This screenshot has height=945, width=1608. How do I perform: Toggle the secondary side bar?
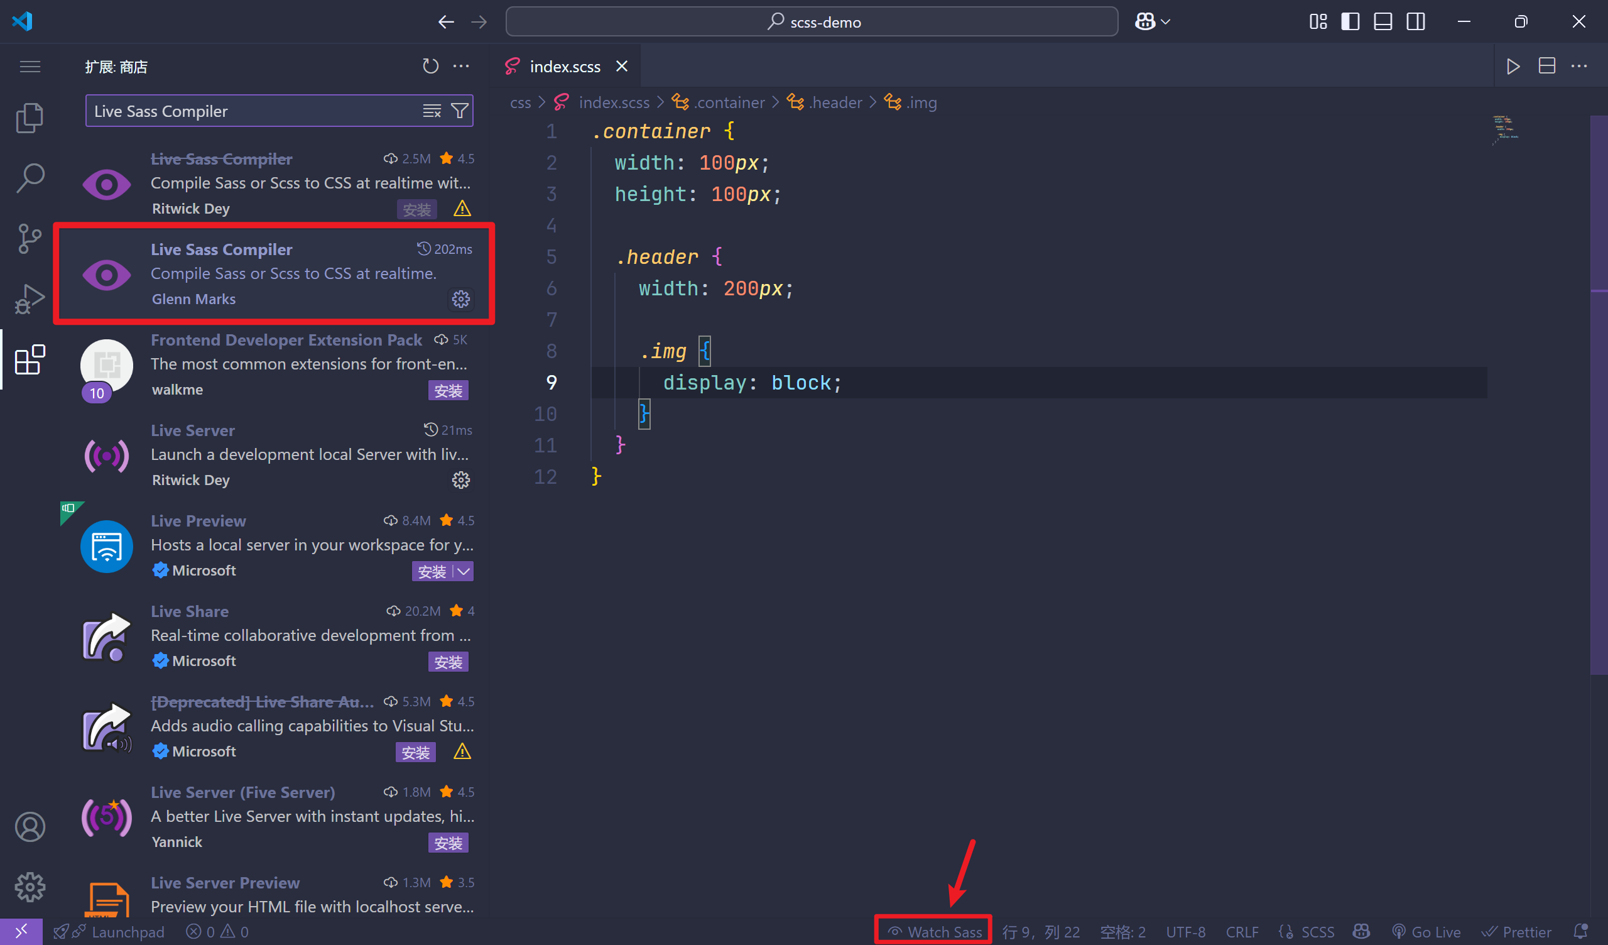coord(1415,22)
